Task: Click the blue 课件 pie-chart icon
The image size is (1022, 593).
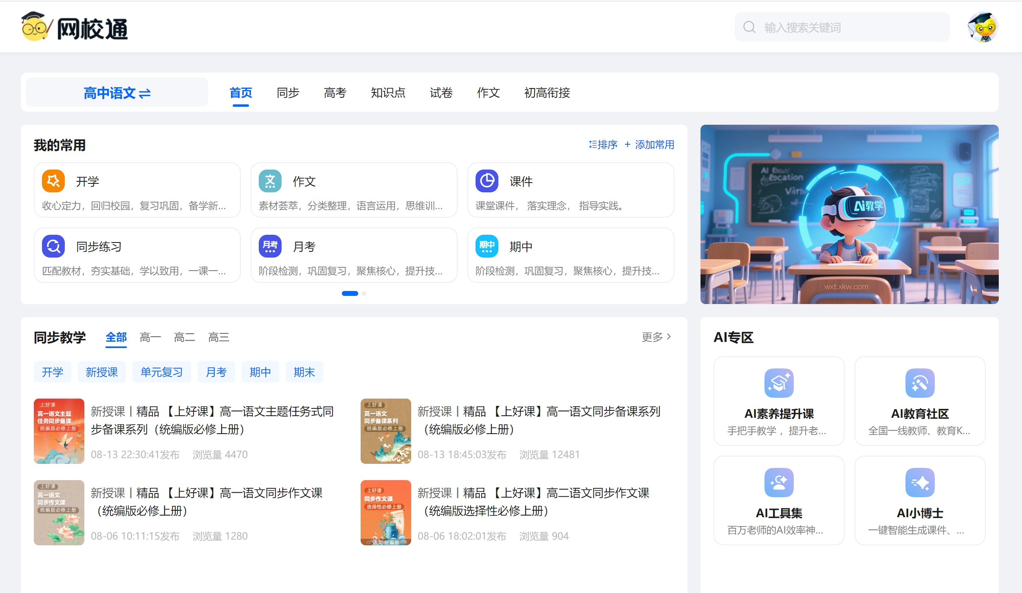Action: tap(487, 181)
